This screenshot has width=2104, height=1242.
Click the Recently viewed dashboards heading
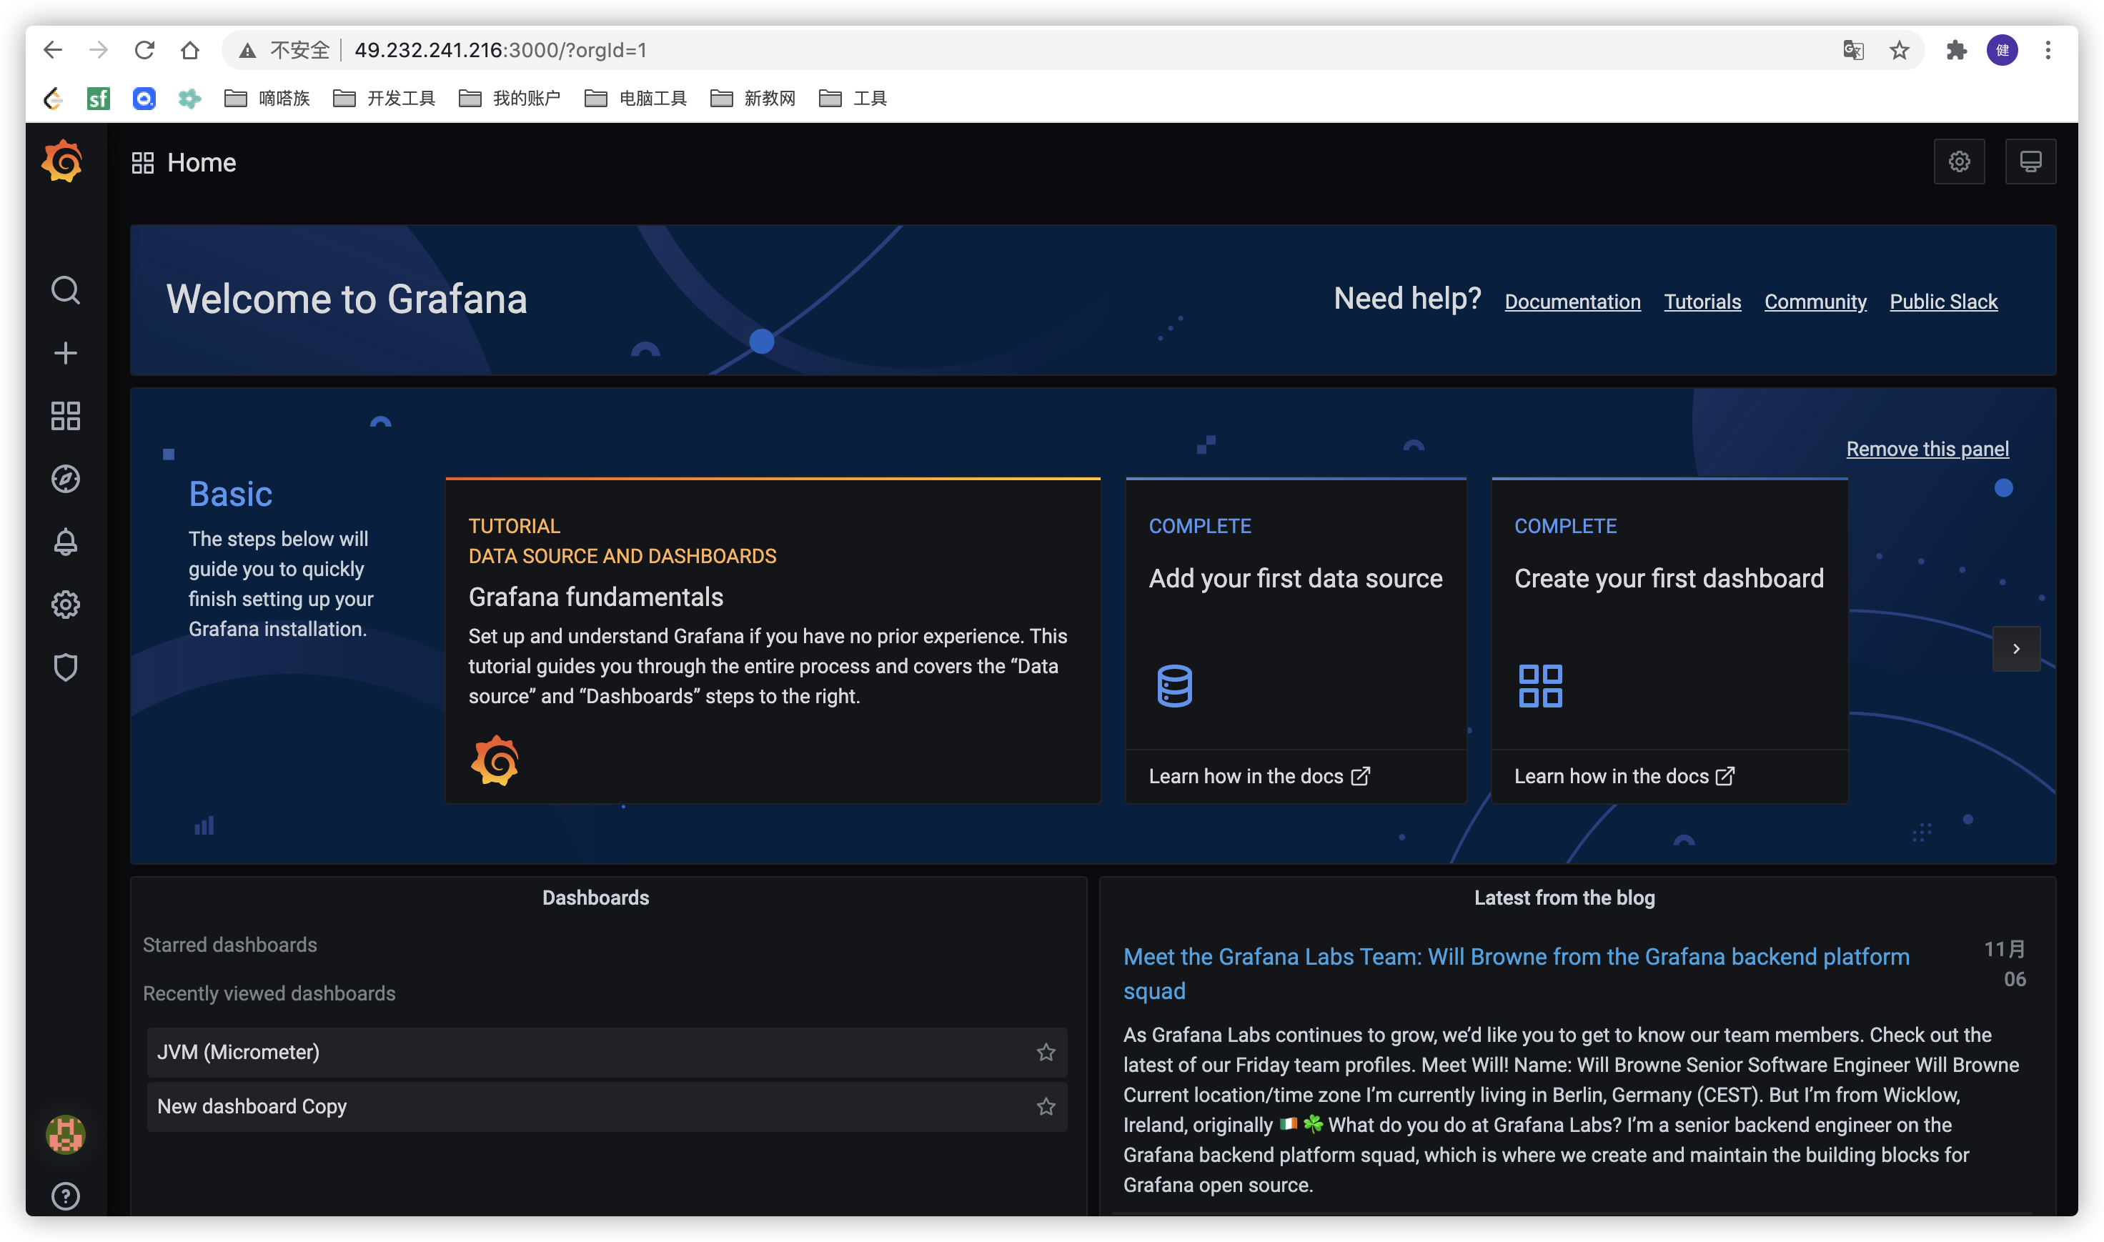[x=269, y=993]
